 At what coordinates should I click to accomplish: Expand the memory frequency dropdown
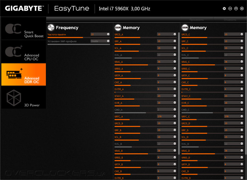pyautogui.click(x=108, y=34)
